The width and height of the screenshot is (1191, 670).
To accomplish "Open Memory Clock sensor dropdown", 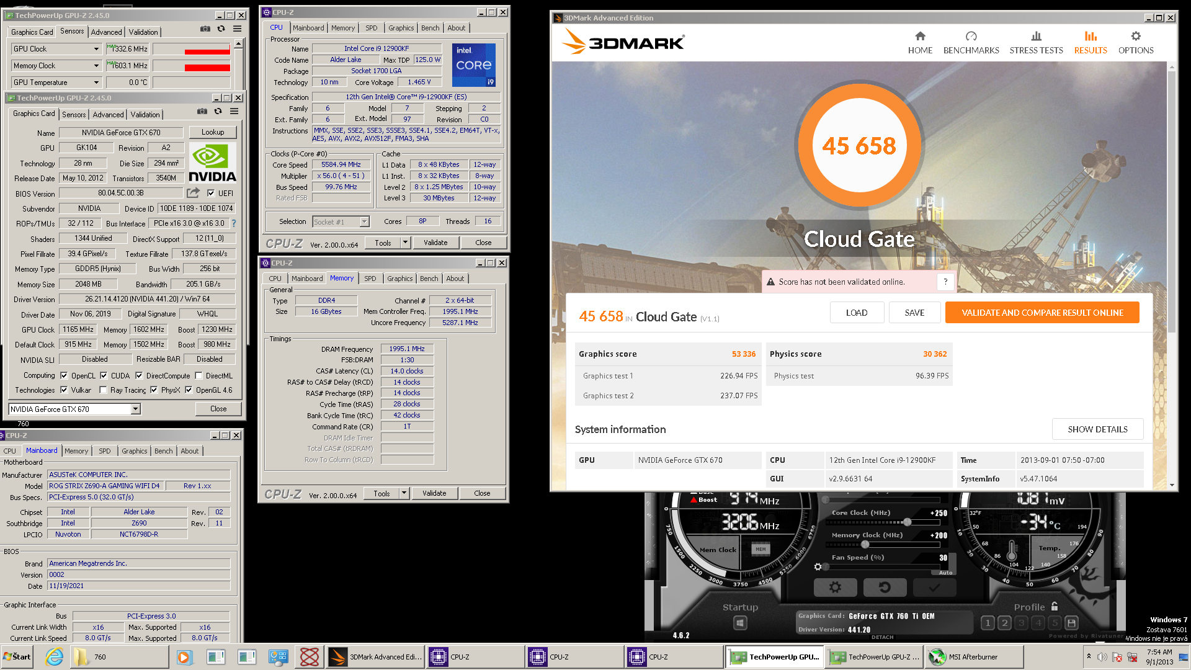I will tap(96, 66).
